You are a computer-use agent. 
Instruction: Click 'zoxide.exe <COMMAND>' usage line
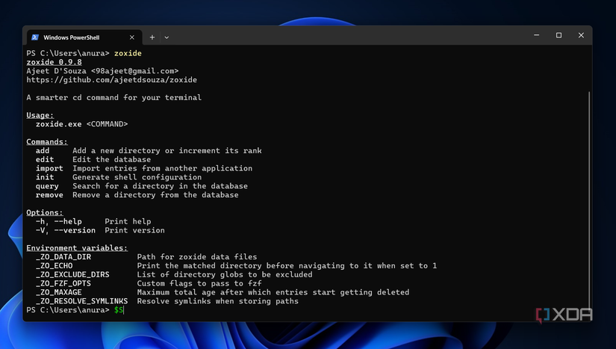pos(81,124)
